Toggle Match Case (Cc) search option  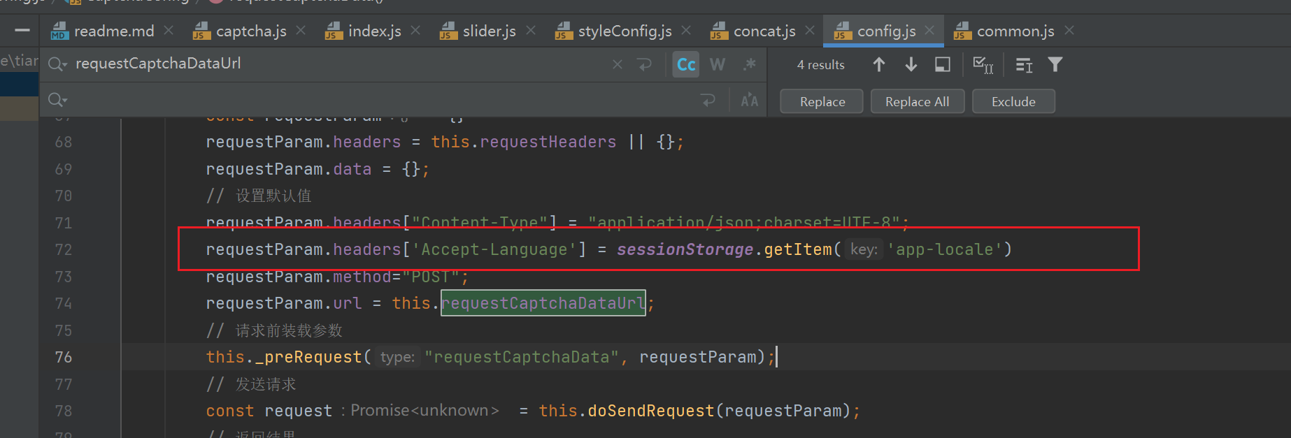click(686, 65)
